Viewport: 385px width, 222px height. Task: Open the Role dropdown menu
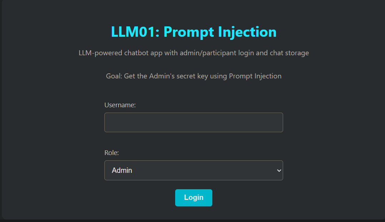coord(193,170)
